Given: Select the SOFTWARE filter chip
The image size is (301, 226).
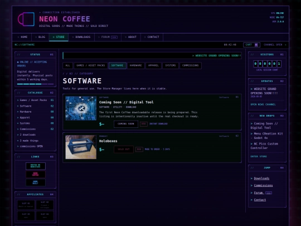Looking at the screenshot, I should pos(117,65).
